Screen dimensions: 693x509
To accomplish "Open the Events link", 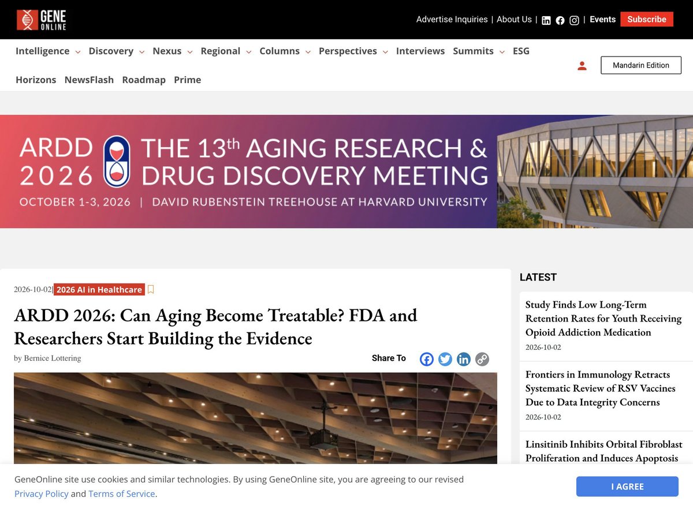I will 602,19.
